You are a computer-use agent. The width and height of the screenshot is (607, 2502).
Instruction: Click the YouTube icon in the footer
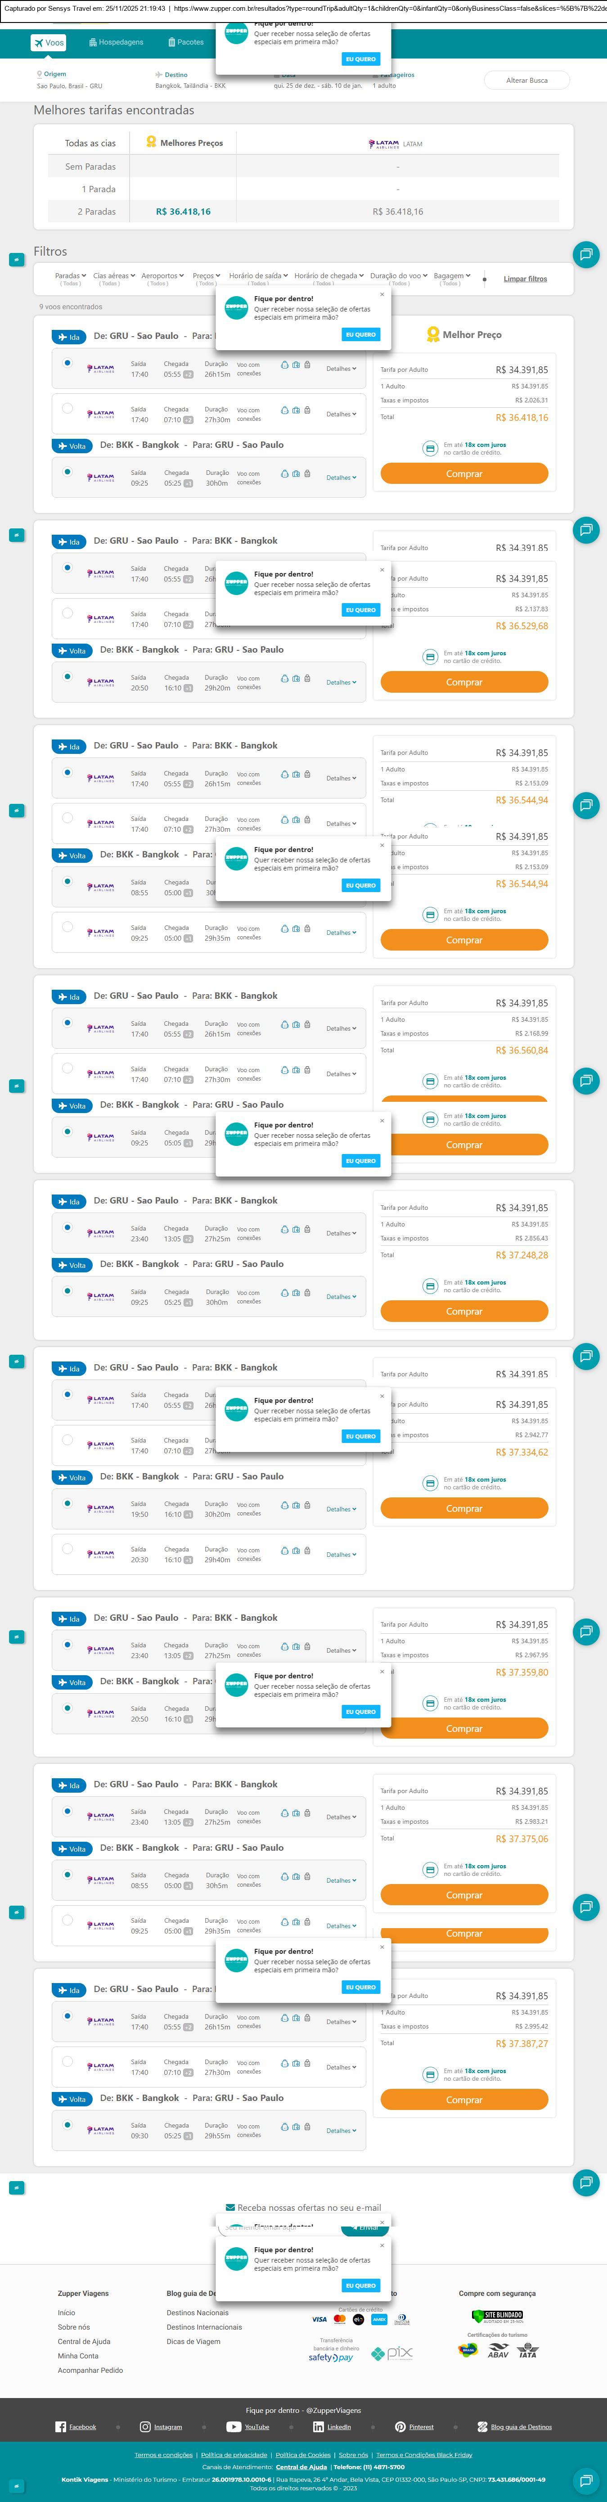click(x=233, y=2426)
